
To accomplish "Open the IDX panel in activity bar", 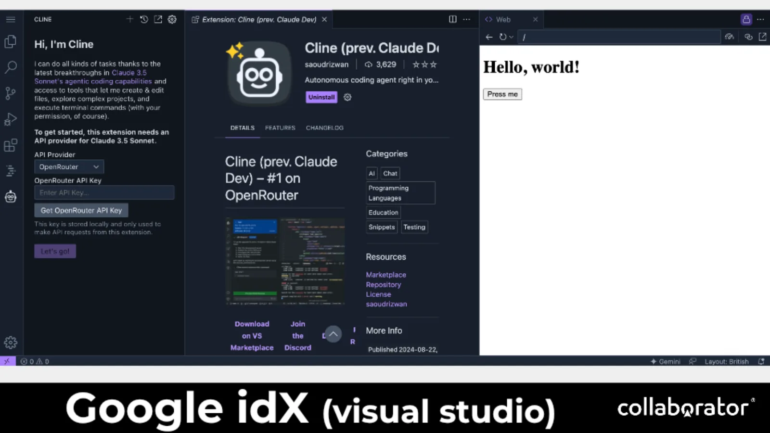I will pyautogui.click(x=11, y=170).
